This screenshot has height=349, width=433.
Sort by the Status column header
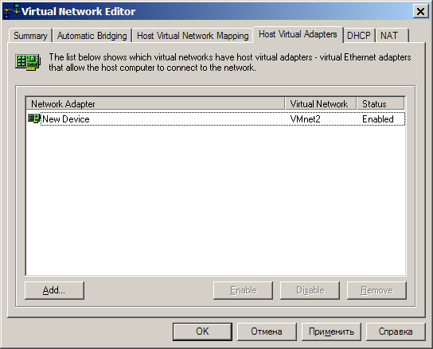pyautogui.click(x=380, y=103)
